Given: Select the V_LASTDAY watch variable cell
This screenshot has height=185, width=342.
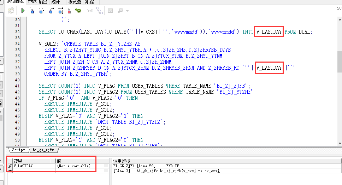Looking at the screenshot, I should pos(34,166).
